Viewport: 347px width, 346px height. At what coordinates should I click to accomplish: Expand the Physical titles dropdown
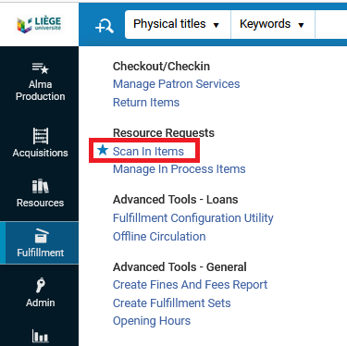click(178, 24)
